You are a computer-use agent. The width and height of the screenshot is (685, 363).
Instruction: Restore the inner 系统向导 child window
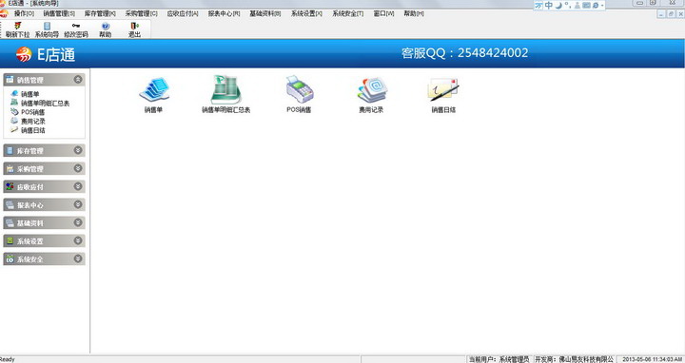pyautogui.click(x=671, y=14)
